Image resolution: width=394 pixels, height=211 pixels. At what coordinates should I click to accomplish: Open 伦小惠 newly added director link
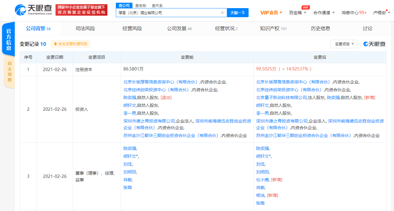point(262,180)
